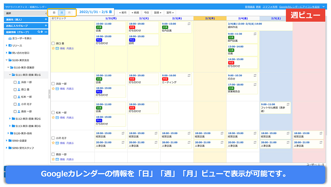Add a favorite group plus icon

(46, 26)
